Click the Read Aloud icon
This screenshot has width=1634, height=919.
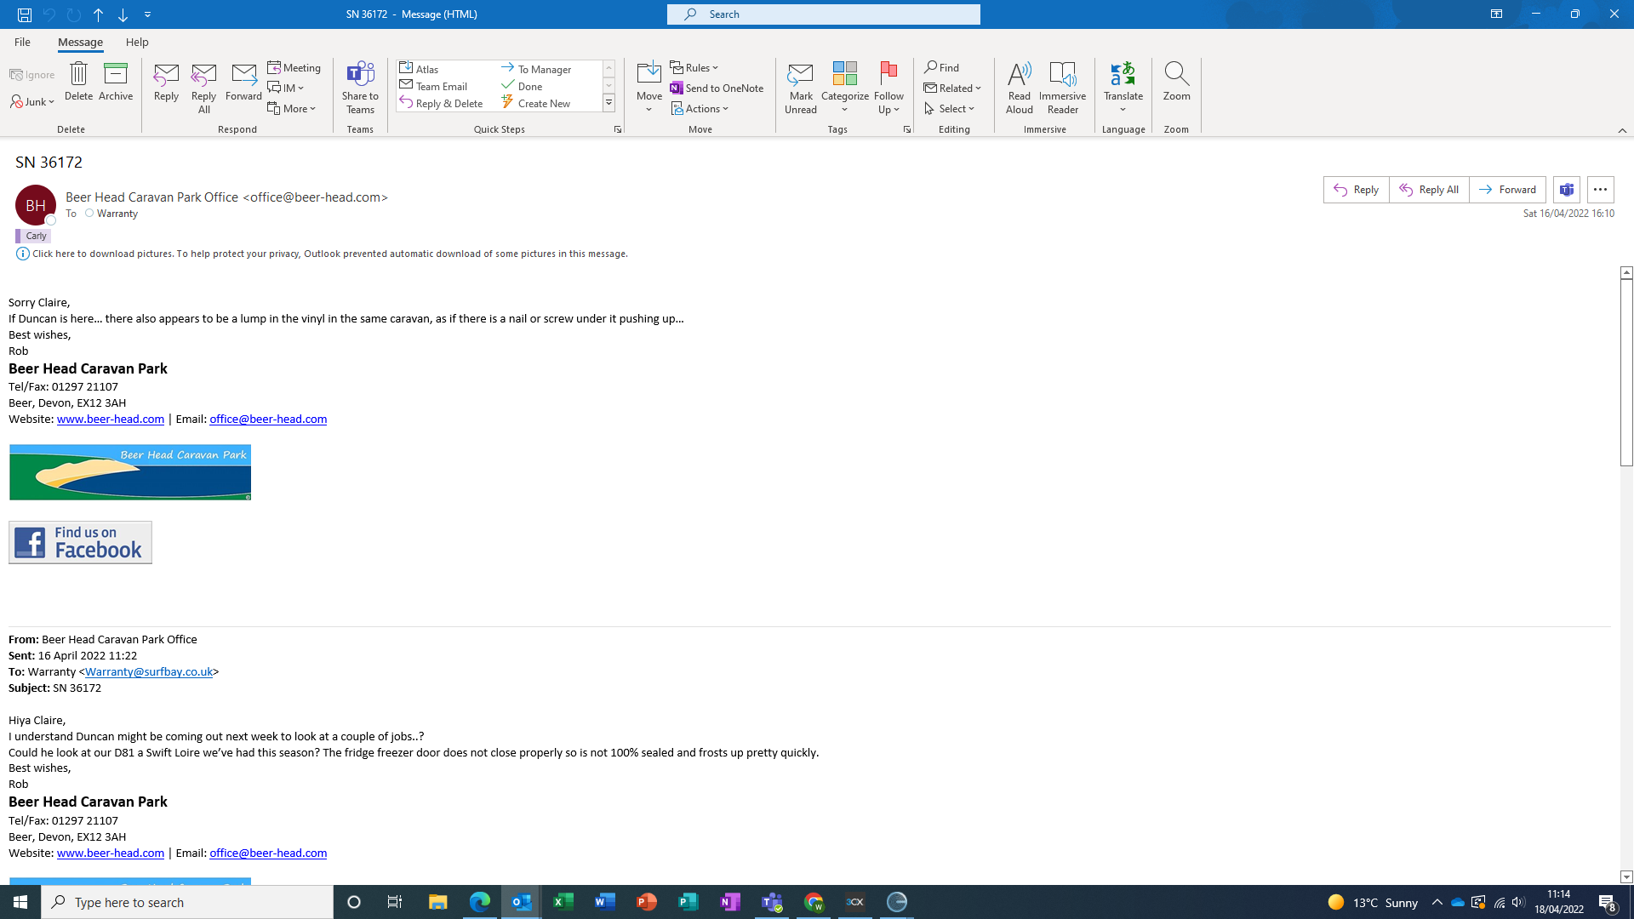pyautogui.click(x=1019, y=86)
